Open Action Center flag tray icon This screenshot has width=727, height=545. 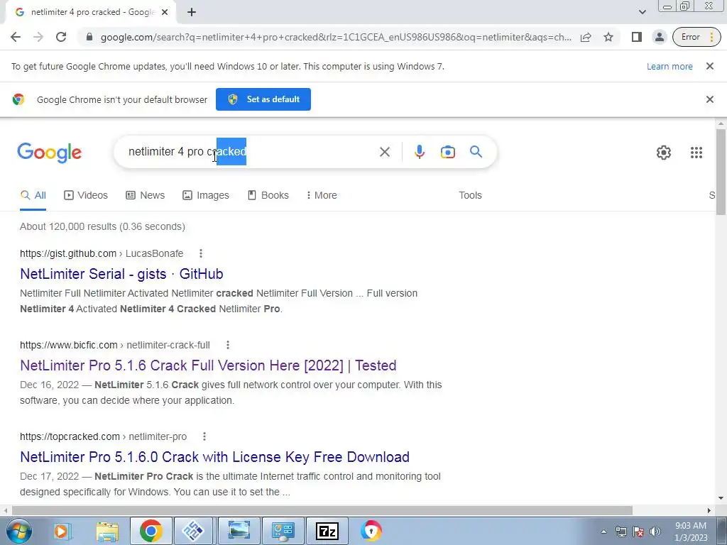point(638,532)
